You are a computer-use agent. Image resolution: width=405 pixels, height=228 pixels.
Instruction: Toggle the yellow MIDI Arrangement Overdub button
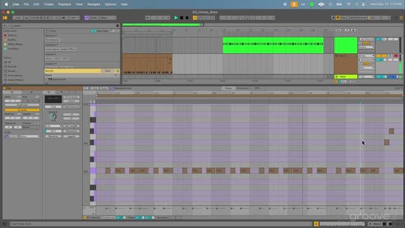pyautogui.click(x=195, y=18)
